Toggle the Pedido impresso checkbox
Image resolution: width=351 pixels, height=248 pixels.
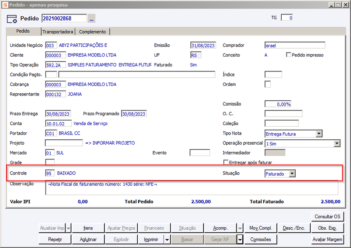(x=289, y=55)
